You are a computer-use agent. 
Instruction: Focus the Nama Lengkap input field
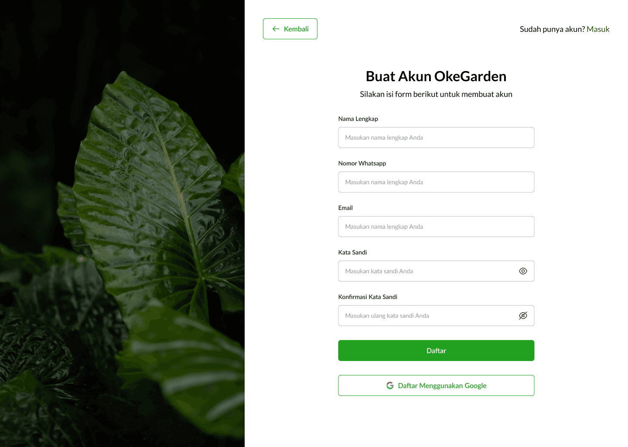pyautogui.click(x=436, y=138)
